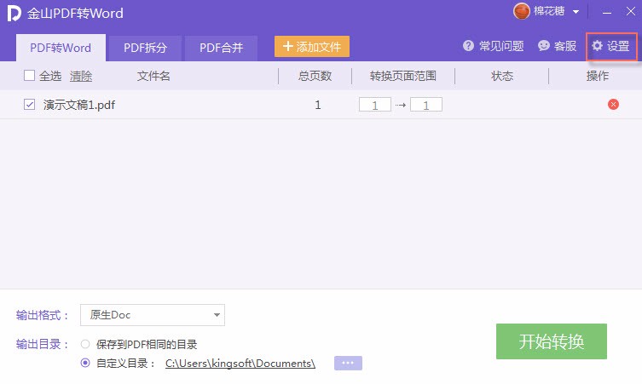Viewport: 642px width, 384px height.
Task: Browse output folder with the ellipsis button
Action: [348, 363]
